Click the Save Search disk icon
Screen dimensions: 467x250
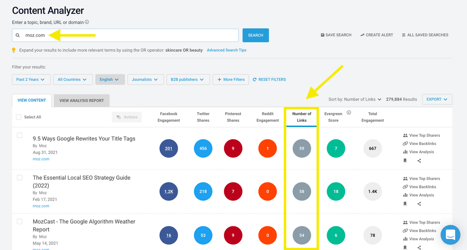tap(322, 35)
